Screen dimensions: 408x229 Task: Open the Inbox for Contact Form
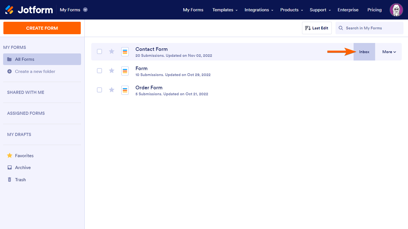pyautogui.click(x=364, y=52)
